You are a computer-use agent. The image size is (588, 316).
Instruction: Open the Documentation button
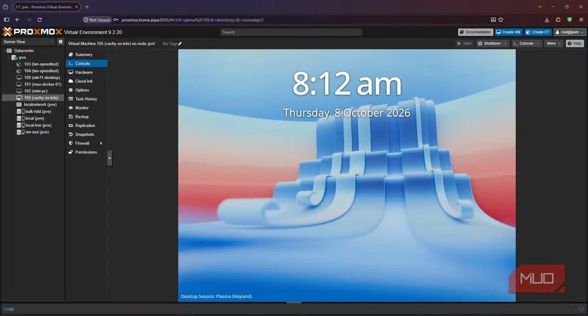click(x=475, y=32)
